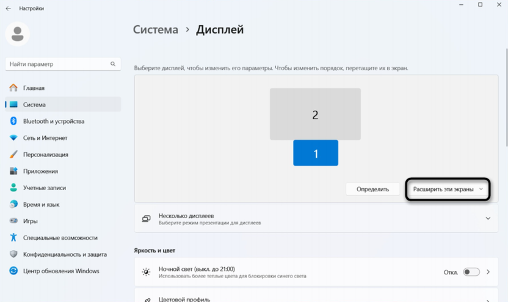Open the Приложения settings section

point(63,171)
